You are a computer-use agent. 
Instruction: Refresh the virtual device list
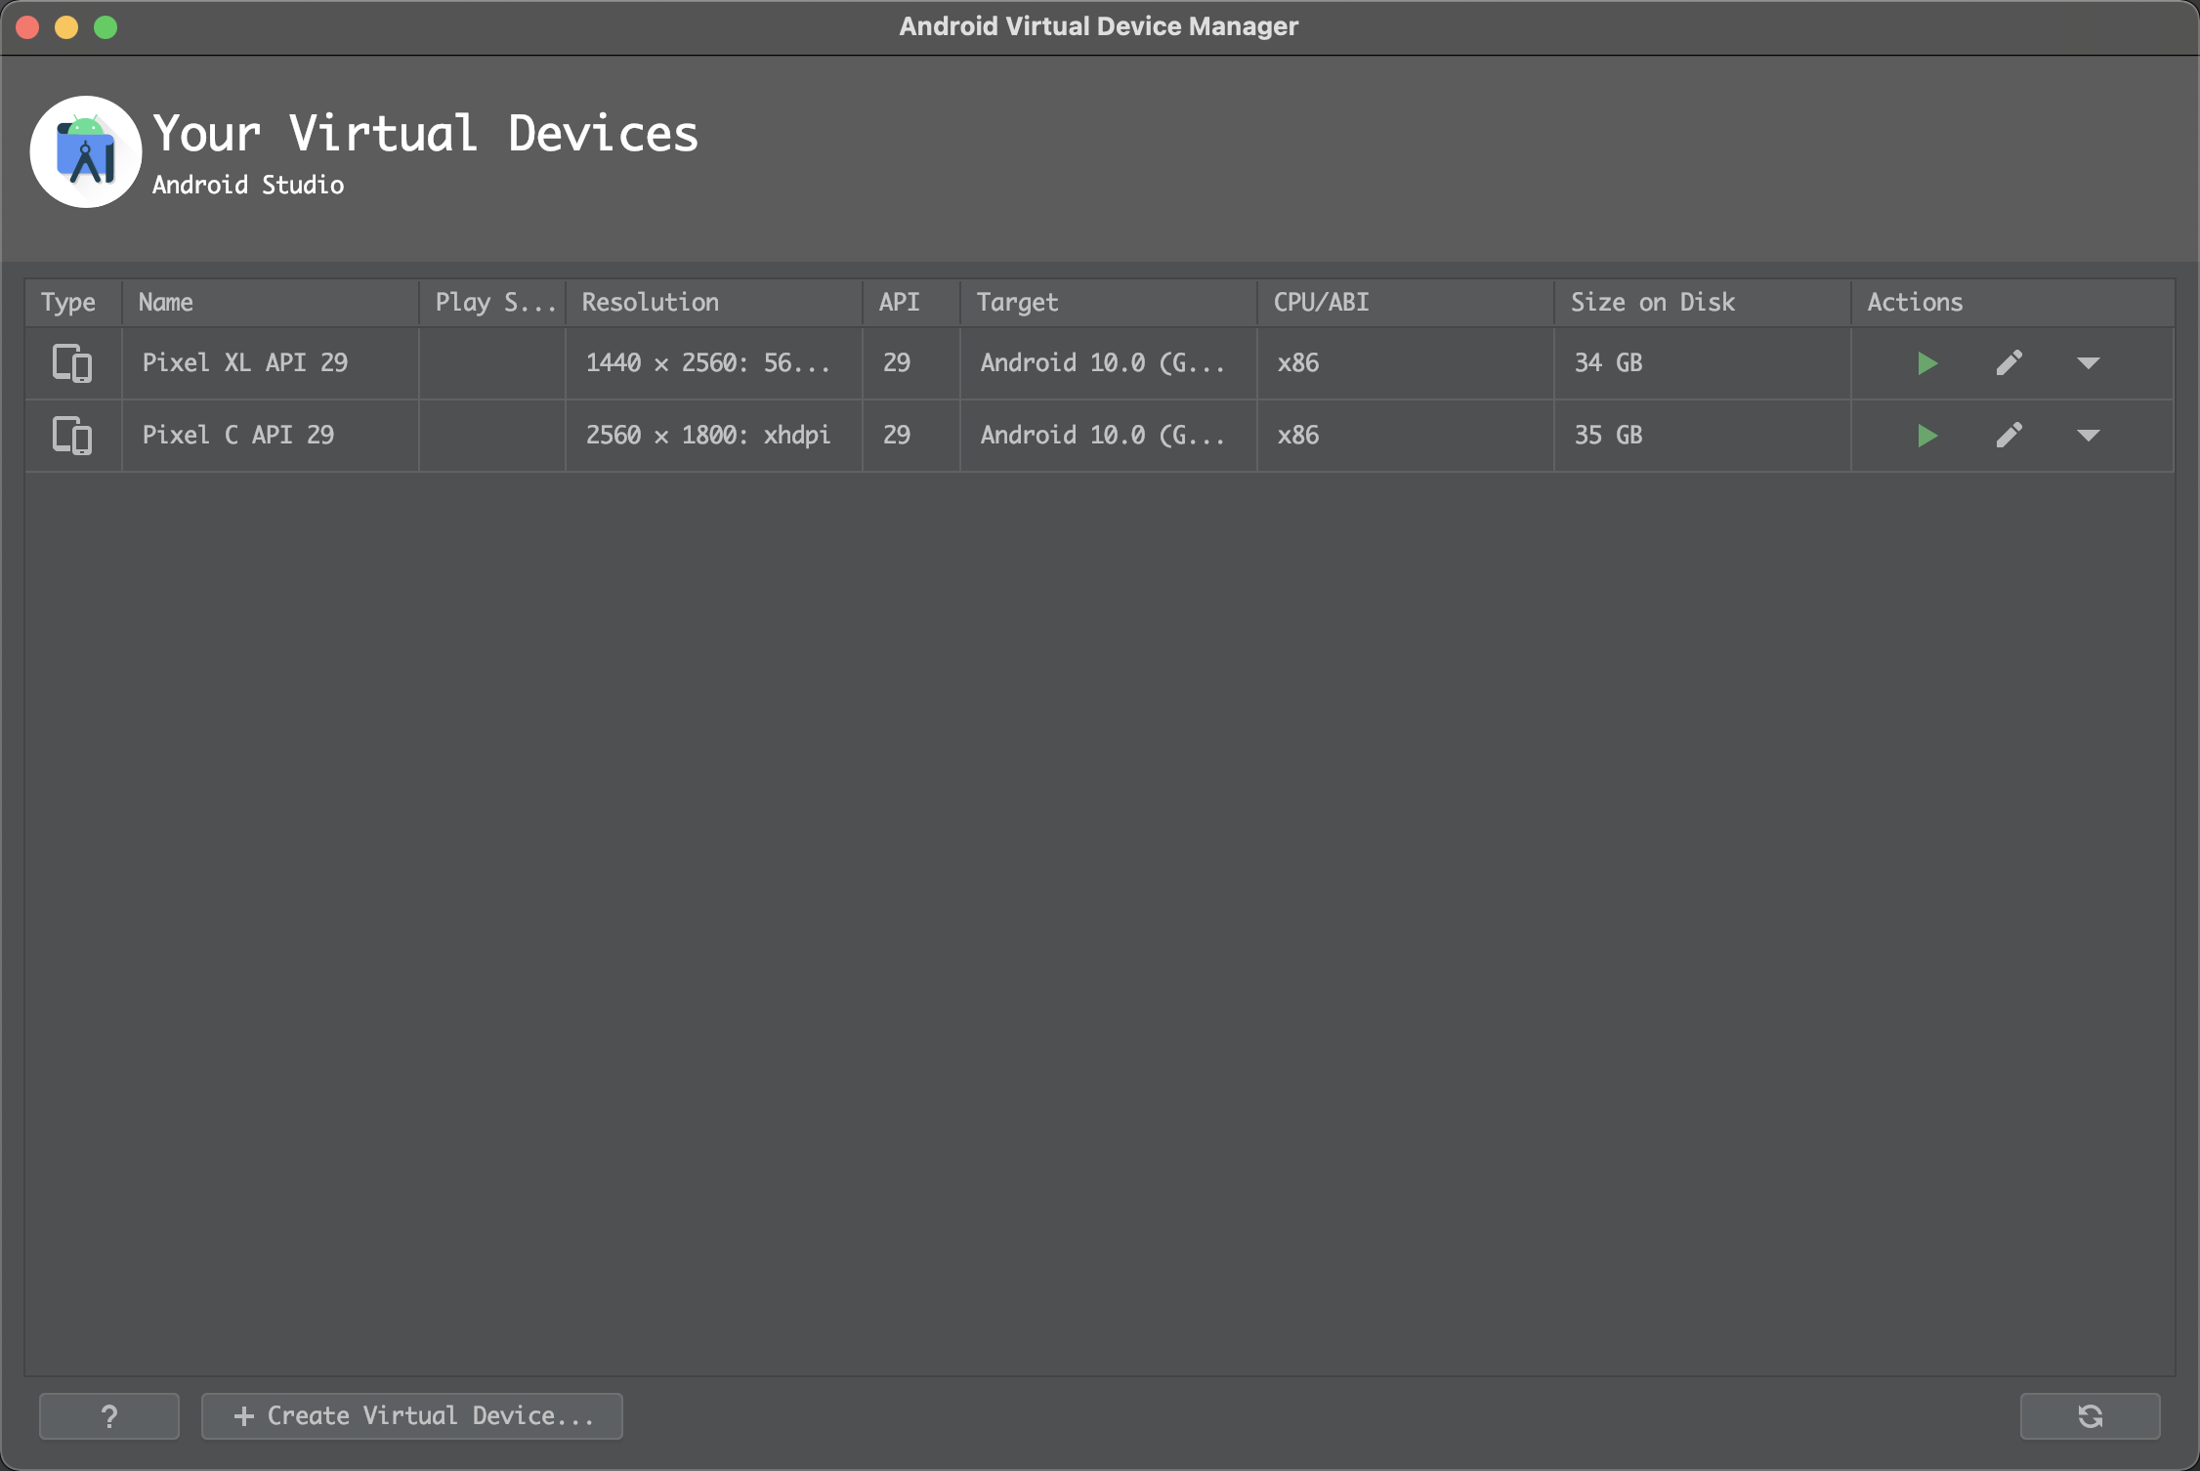[x=2090, y=1416]
